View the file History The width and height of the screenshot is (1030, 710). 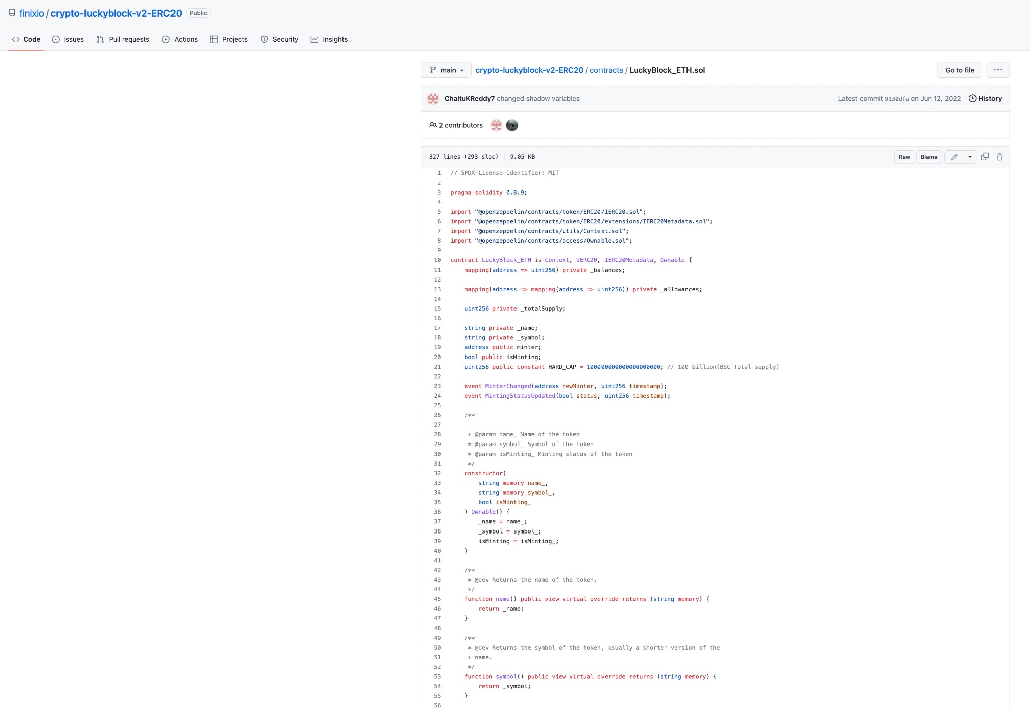point(985,99)
